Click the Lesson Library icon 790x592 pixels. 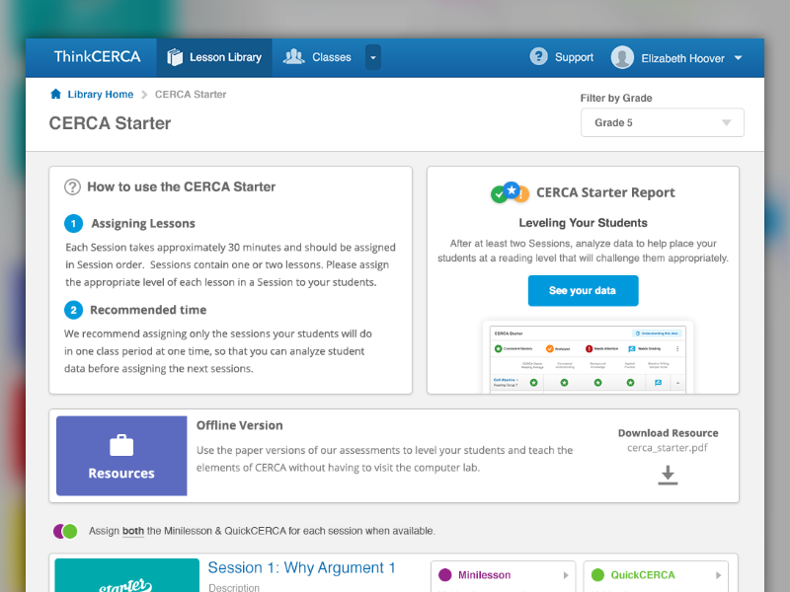pos(176,57)
